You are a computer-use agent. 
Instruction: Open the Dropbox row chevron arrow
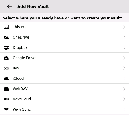124,48
